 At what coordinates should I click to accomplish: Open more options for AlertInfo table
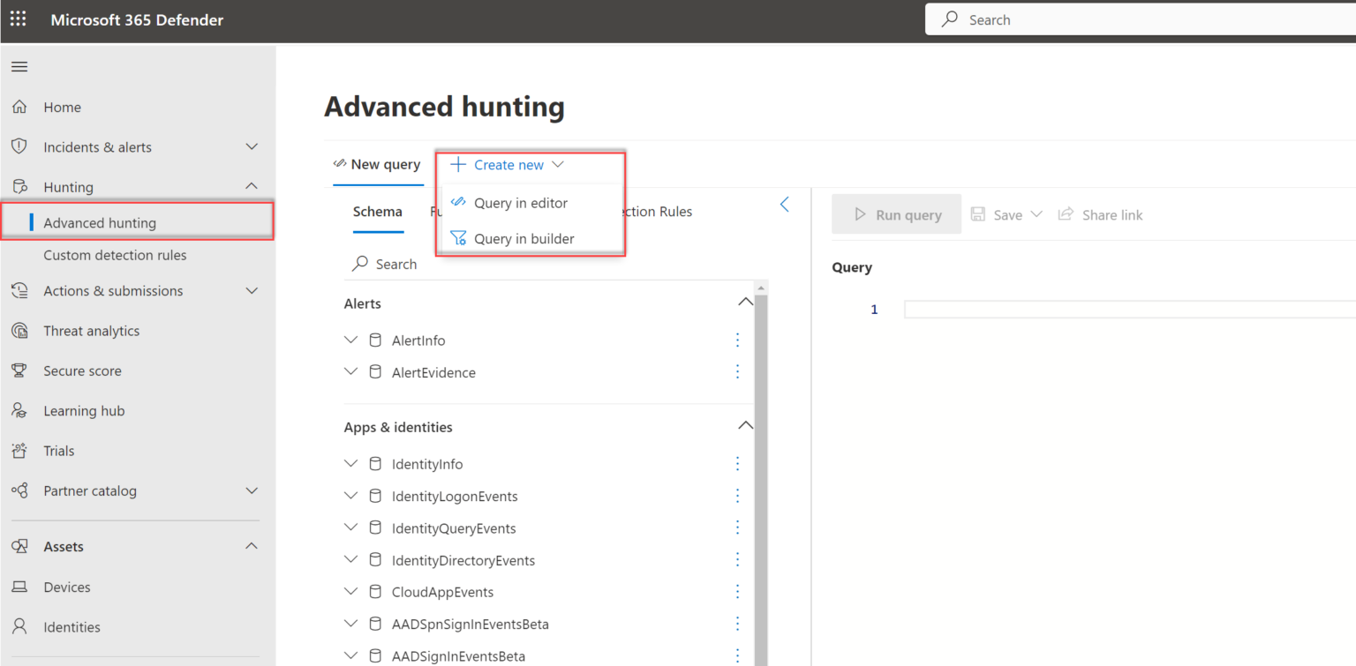pyautogui.click(x=738, y=340)
